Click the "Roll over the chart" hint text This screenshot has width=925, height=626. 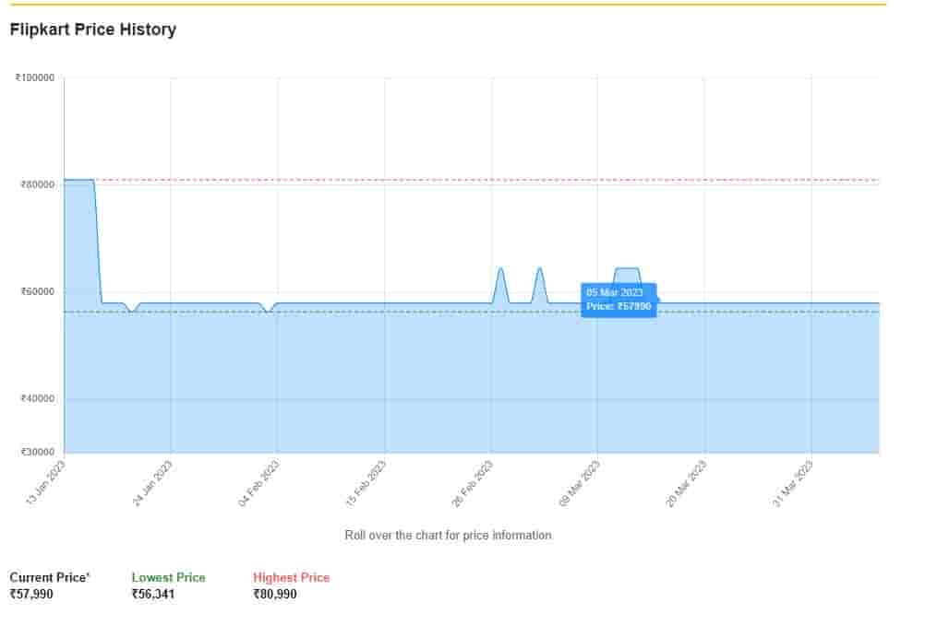click(448, 536)
